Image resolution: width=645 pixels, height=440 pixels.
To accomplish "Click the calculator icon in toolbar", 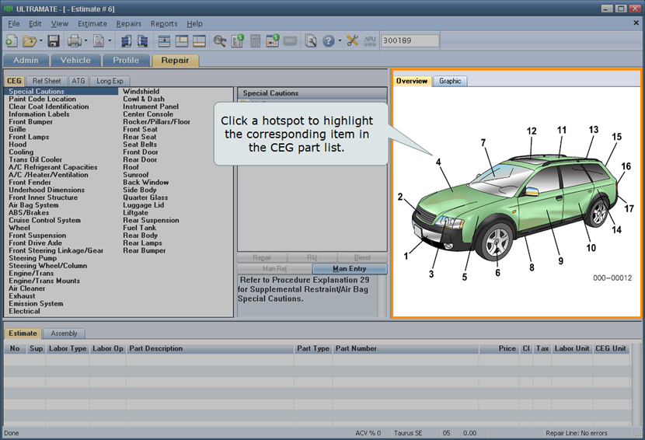I will [255, 40].
